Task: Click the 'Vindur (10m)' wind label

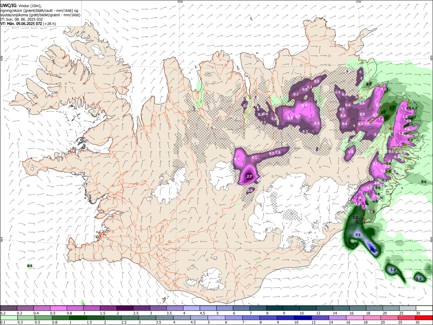Action: 30,5
